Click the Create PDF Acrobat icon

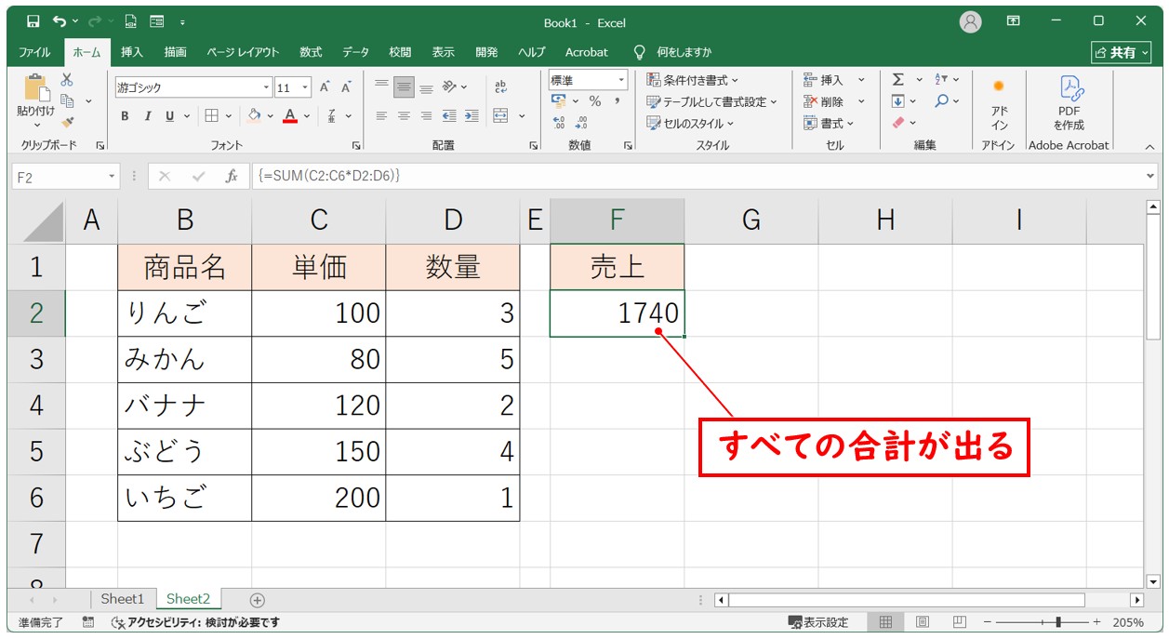tap(1069, 102)
